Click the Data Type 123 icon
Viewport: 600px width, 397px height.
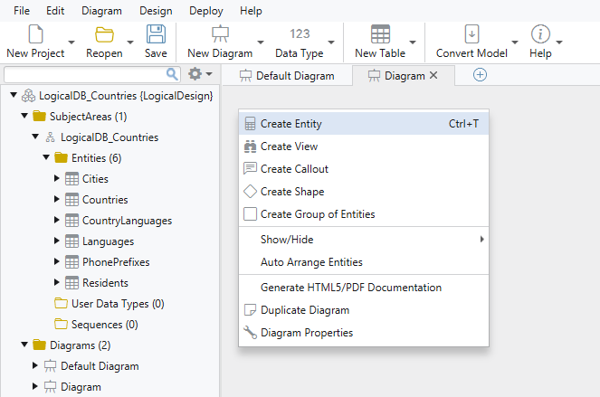(x=300, y=33)
